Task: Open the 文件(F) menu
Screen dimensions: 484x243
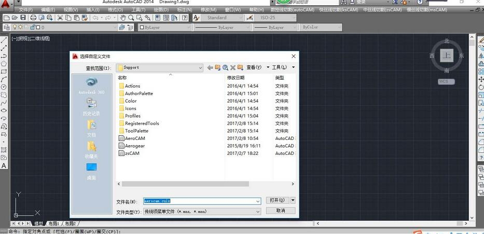Action: click(25, 10)
